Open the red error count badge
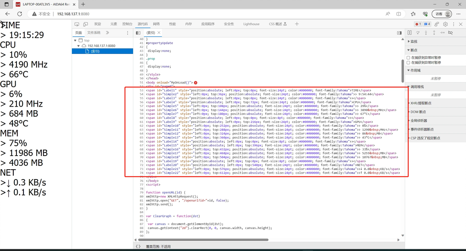This screenshot has width=466, height=251. point(418,24)
